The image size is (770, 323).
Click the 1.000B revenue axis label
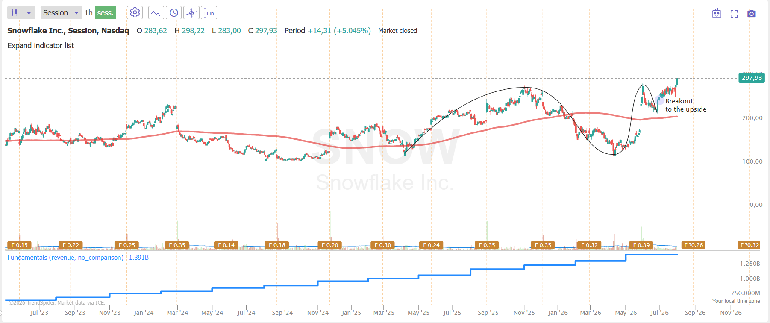coord(750,279)
